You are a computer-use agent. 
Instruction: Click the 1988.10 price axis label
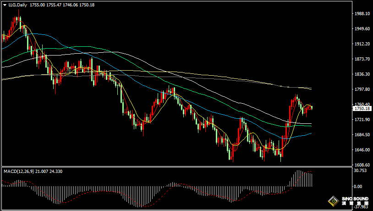click(x=362, y=14)
